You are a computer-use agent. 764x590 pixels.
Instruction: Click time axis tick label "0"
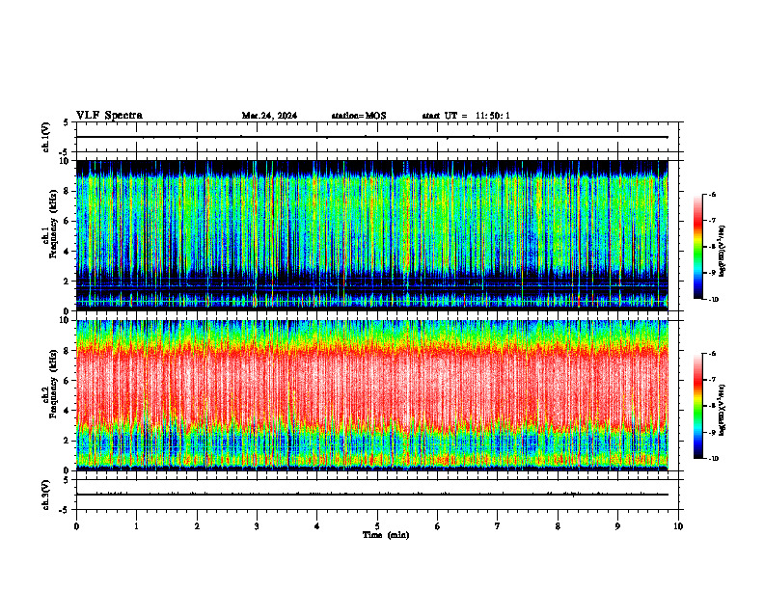(x=76, y=526)
